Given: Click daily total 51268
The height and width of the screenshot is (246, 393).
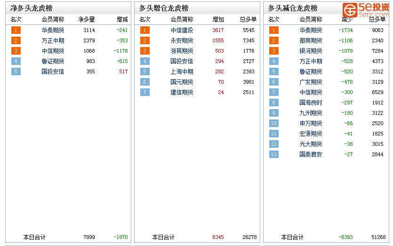Looking at the screenshot, I should click(378, 237).
